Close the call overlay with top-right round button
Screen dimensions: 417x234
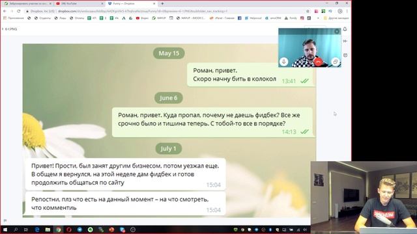(337, 31)
